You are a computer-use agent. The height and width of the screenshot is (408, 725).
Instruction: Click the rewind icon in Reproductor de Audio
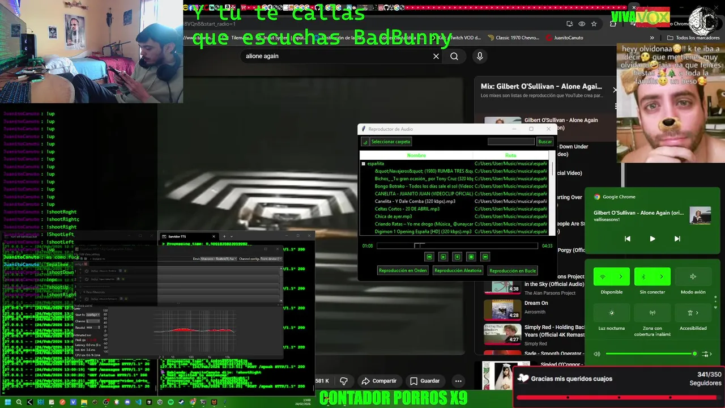point(429,257)
